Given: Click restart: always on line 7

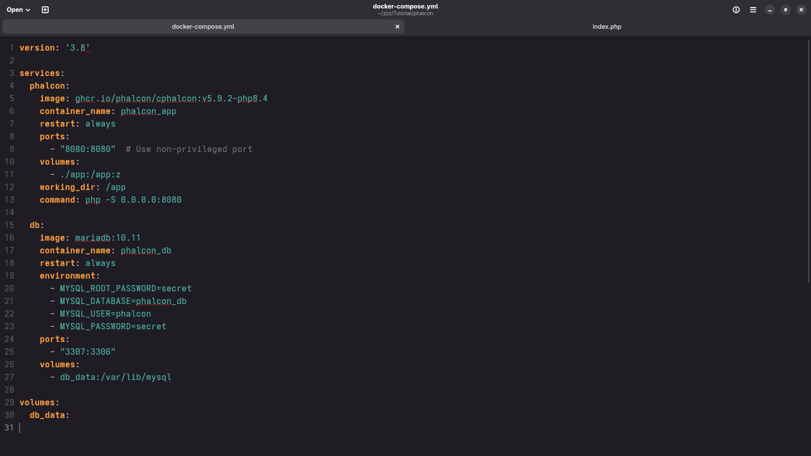Looking at the screenshot, I should 78,123.
